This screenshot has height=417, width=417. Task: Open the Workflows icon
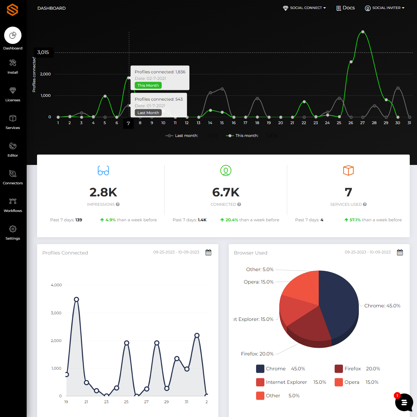[x=13, y=201]
